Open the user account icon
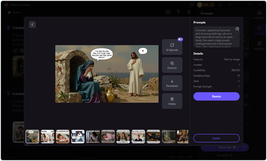Viewport: 267px width, 161px height. click(x=220, y=5)
